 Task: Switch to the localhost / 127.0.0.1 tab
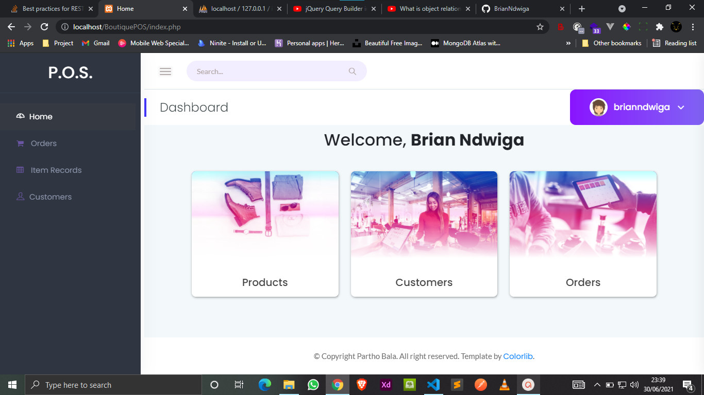click(x=240, y=9)
